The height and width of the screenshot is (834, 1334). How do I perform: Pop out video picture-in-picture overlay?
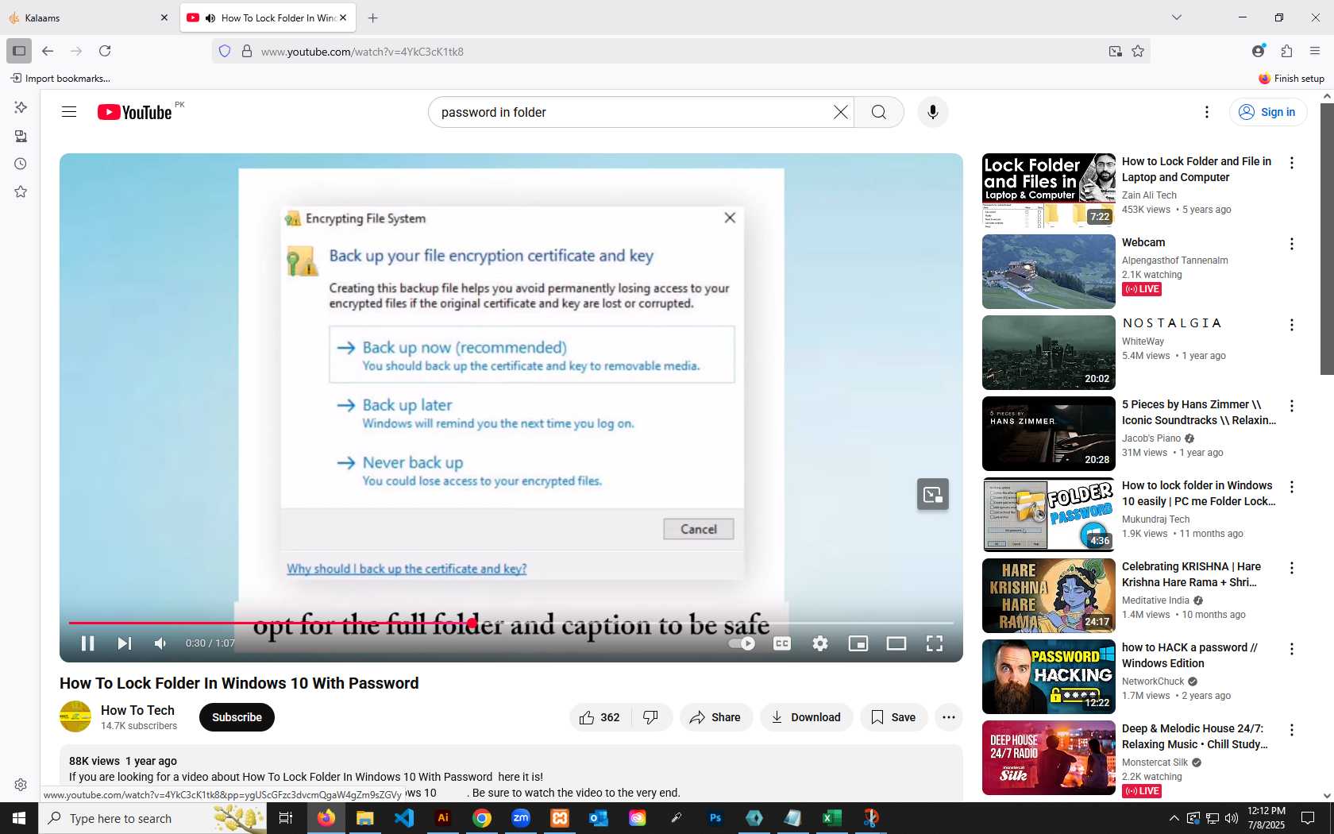point(933,494)
